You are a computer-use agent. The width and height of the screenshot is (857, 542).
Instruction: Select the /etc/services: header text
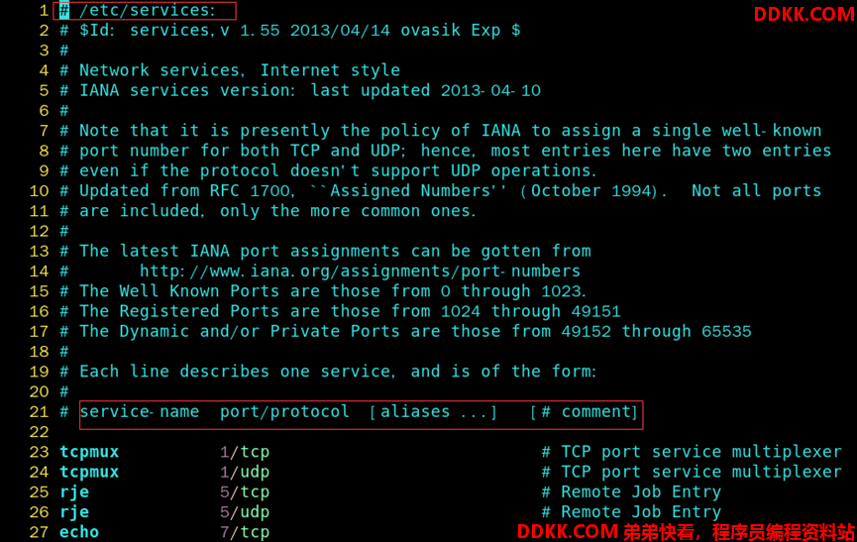pyautogui.click(x=148, y=10)
